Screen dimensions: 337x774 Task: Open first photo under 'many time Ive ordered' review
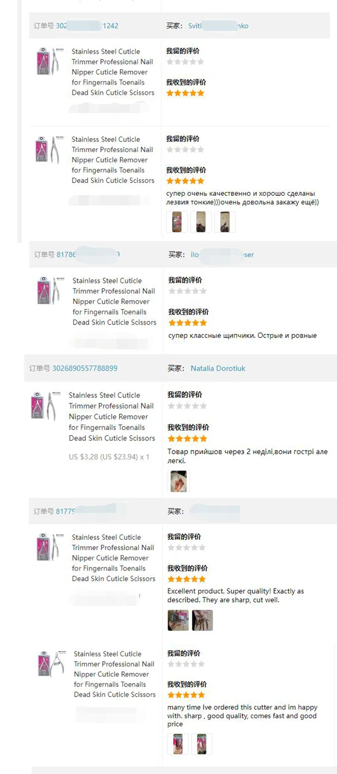coord(178,744)
